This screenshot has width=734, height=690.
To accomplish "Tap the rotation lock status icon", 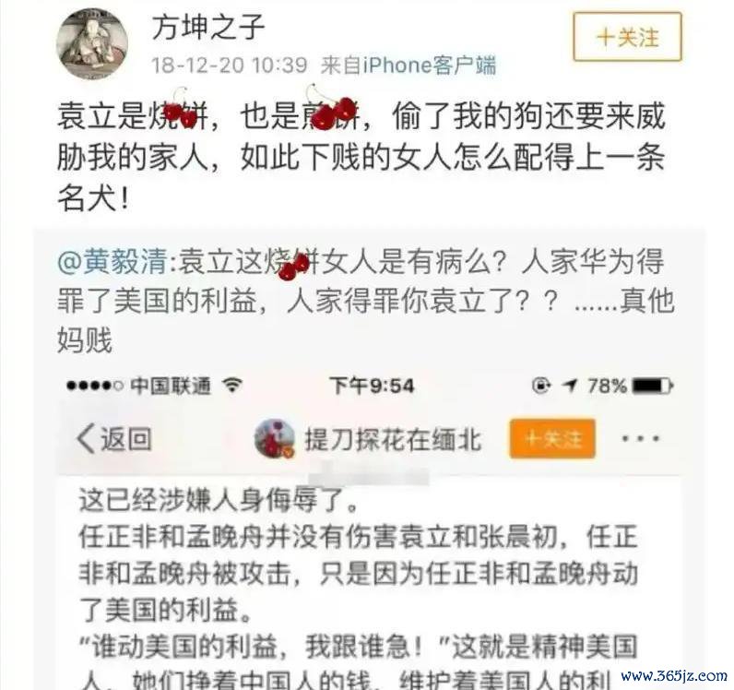I will 541,386.
